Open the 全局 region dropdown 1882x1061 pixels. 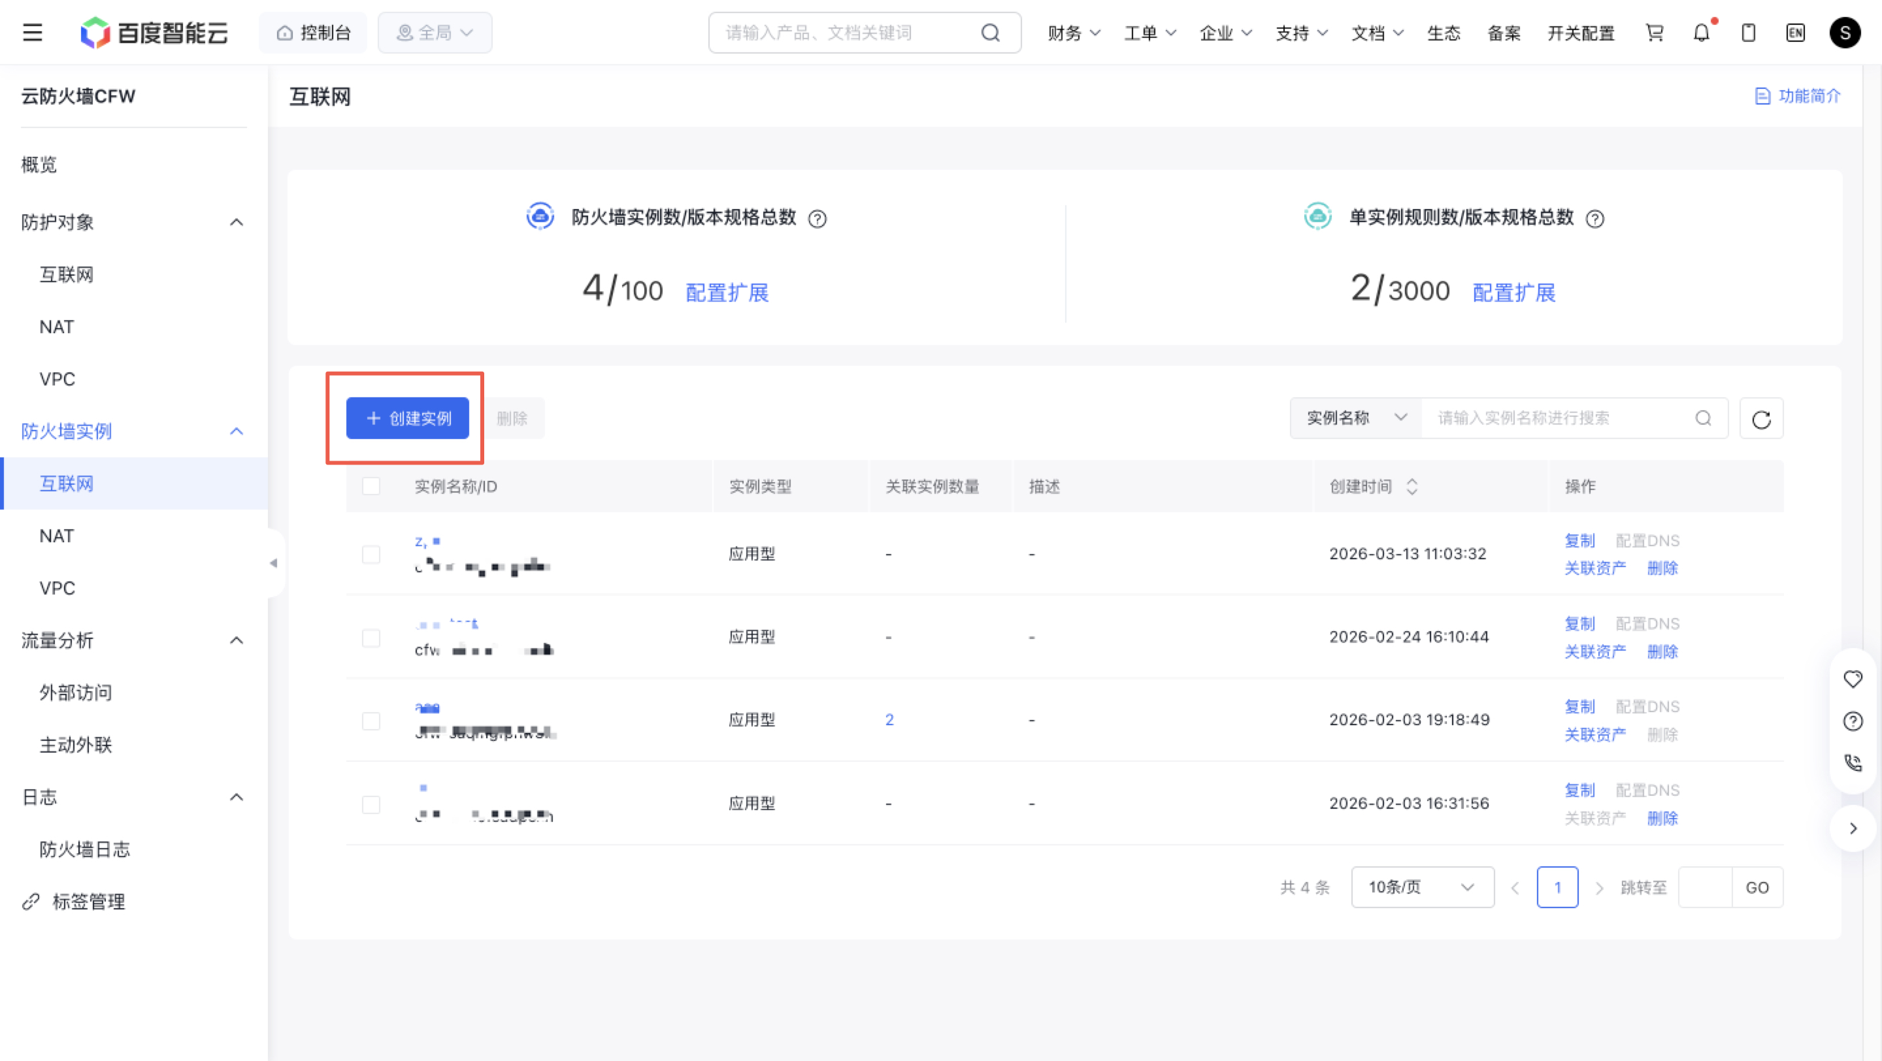(435, 33)
